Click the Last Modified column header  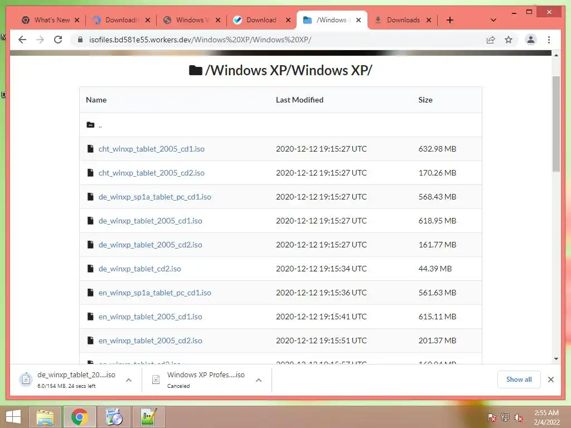click(x=299, y=100)
